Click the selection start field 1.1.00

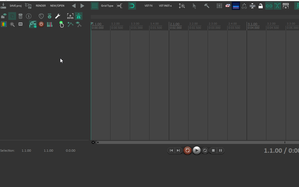(26, 151)
